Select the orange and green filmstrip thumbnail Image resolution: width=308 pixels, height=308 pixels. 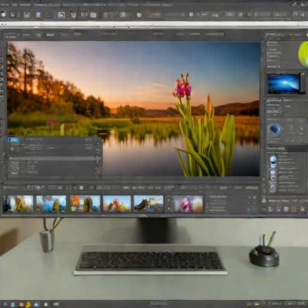point(85,204)
